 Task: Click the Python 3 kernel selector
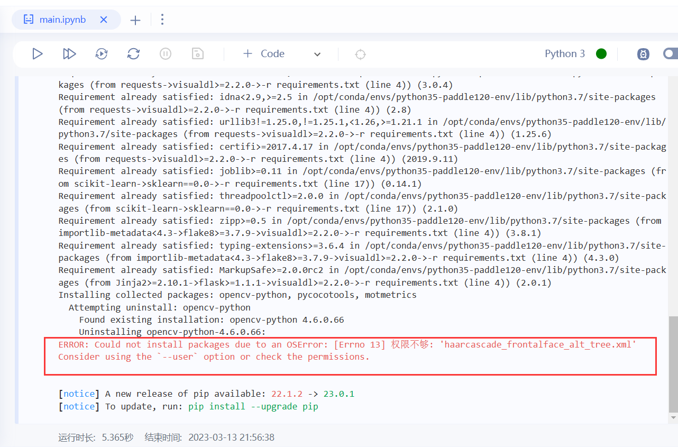(x=565, y=53)
